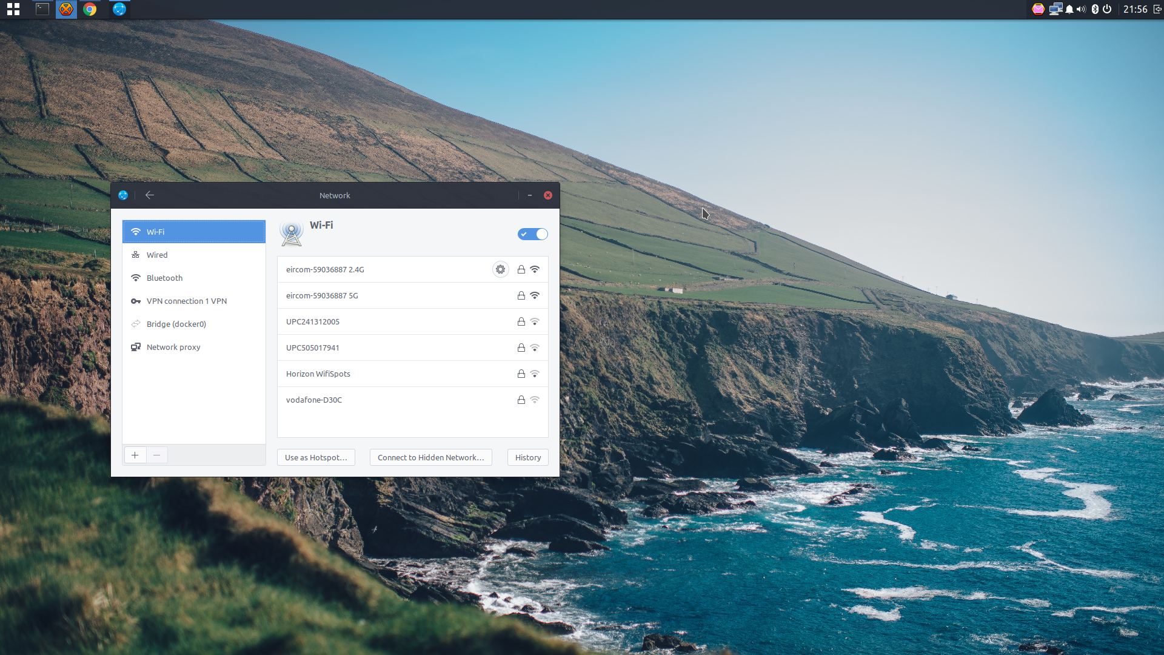Open the clock showing 21:56

(1135, 9)
